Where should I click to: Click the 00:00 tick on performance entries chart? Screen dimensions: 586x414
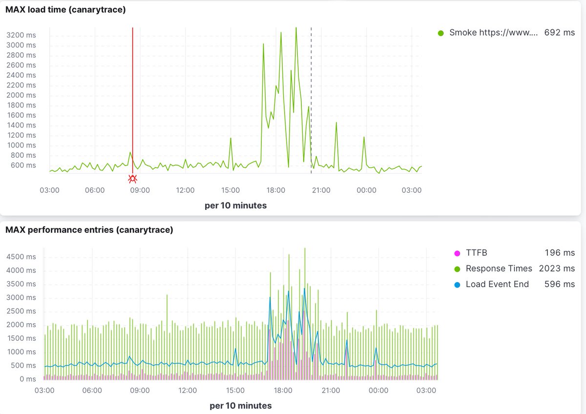[378, 390]
